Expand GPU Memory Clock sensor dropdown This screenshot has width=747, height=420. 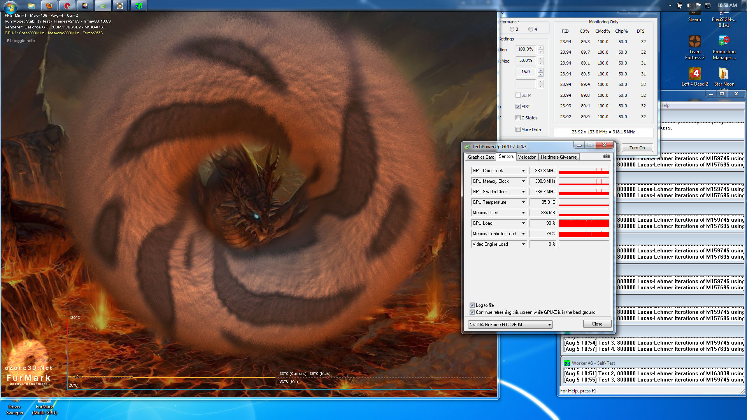523,181
